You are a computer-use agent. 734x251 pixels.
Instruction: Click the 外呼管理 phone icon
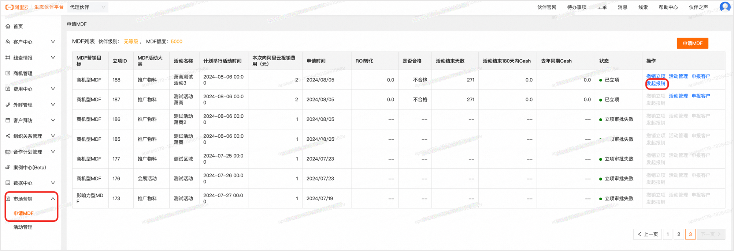(8, 105)
